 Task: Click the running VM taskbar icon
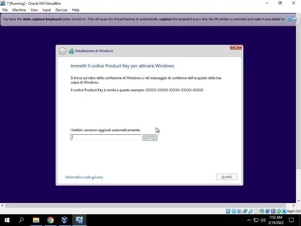(79, 220)
